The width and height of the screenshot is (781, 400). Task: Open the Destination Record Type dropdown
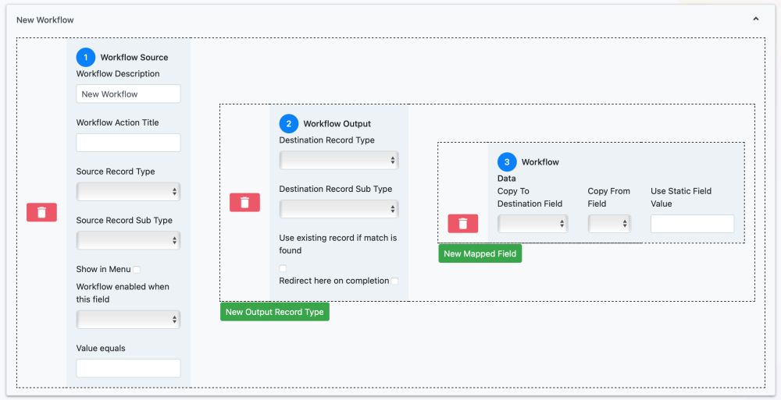click(339, 160)
